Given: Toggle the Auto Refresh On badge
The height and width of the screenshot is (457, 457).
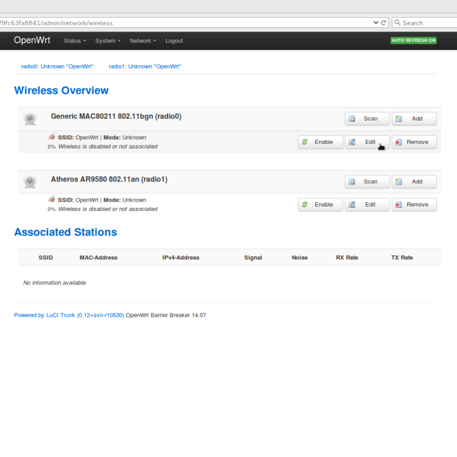Looking at the screenshot, I should tap(413, 40).
